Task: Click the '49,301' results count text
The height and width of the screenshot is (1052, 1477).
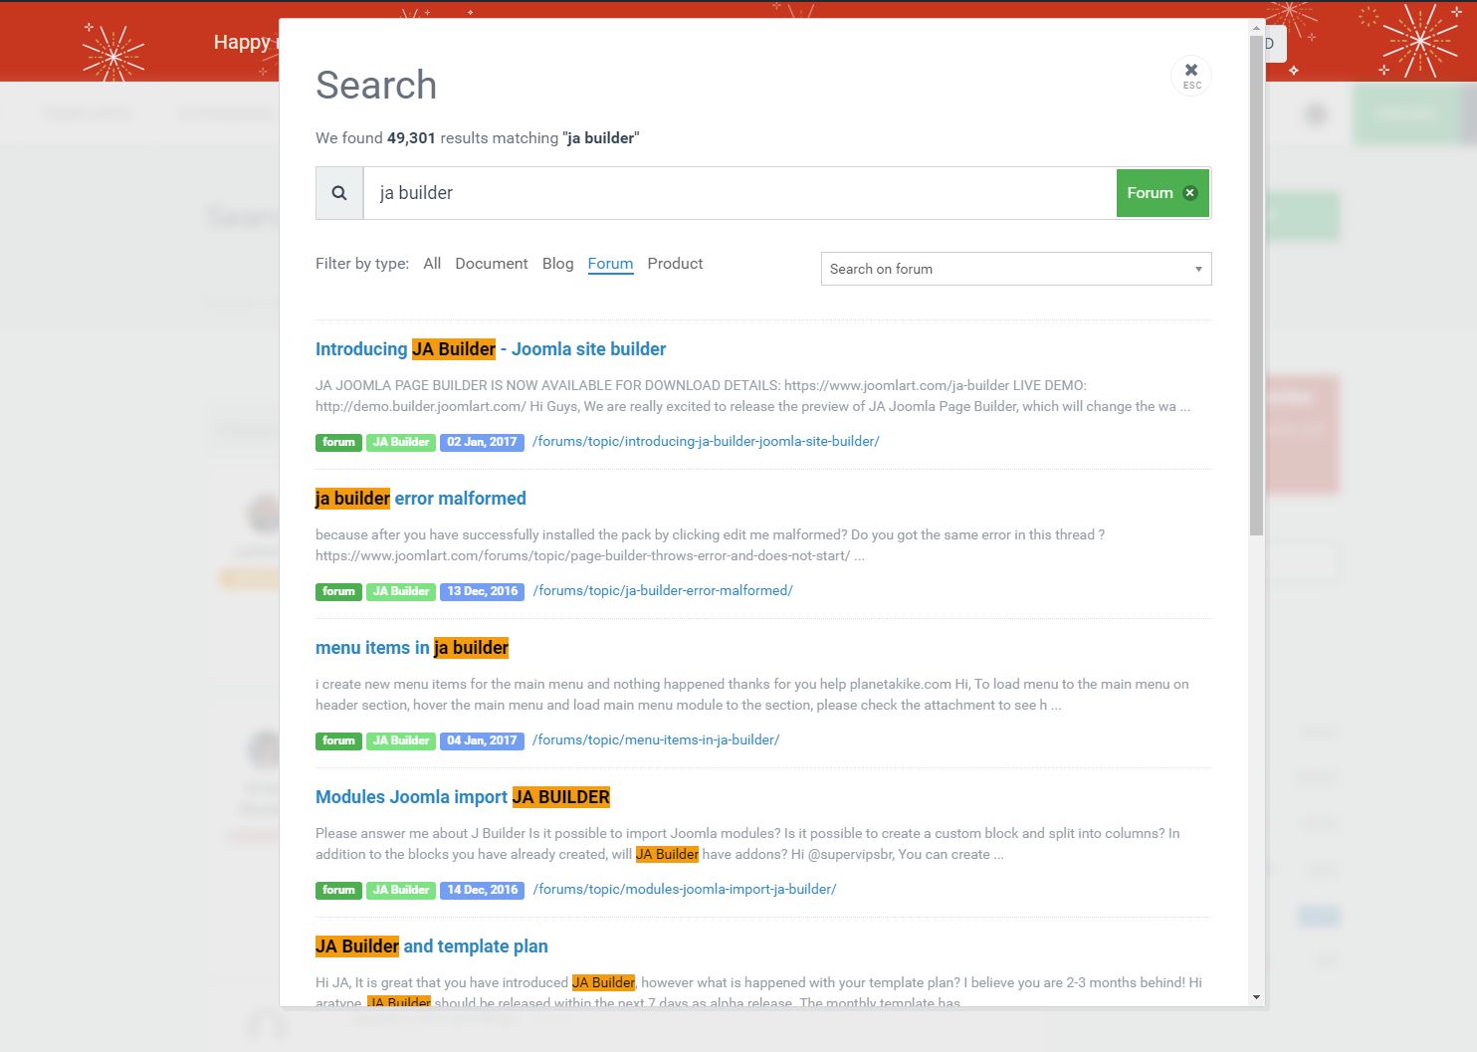Action: coord(411,138)
